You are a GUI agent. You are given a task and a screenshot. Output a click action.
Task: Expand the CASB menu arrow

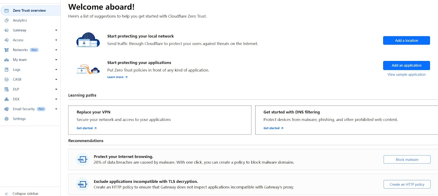(56, 80)
